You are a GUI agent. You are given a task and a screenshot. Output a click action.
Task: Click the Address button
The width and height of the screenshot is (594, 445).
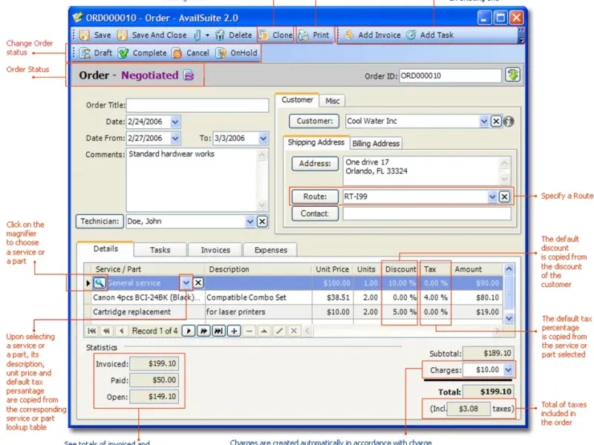click(315, 164)
